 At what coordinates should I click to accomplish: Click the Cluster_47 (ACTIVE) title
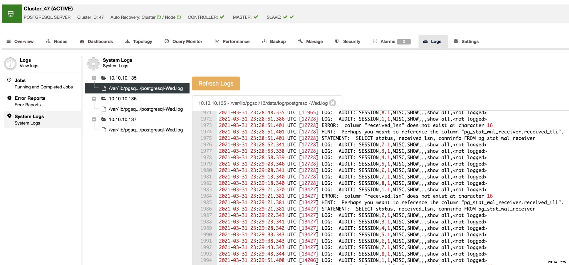click(48, 9)
